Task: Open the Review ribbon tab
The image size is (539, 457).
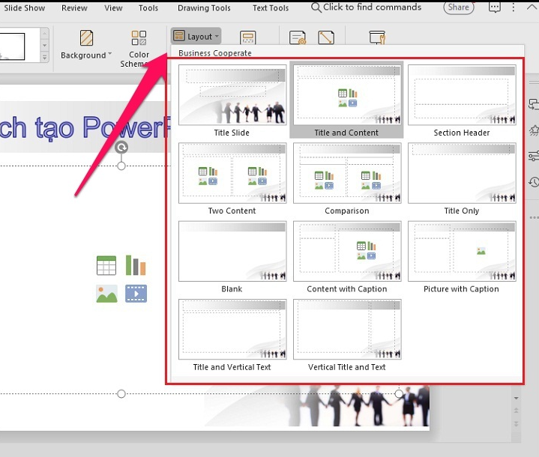Action: tap(74, 8)
